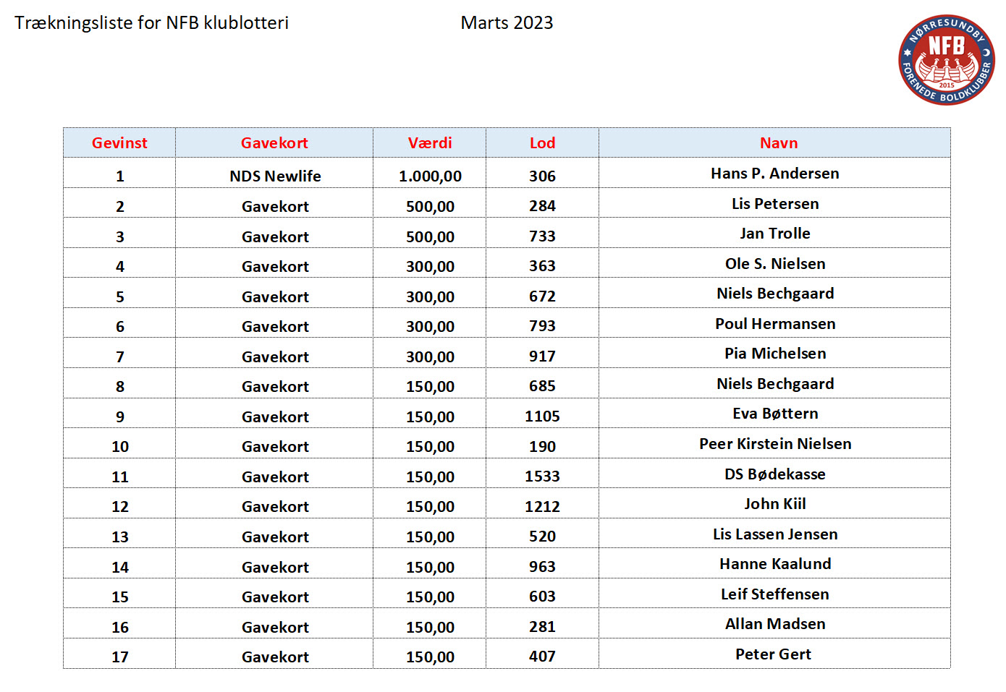
Task: Click the Trækningsliste for NFB klublotteri title
Action: click(x=151, y=23)
